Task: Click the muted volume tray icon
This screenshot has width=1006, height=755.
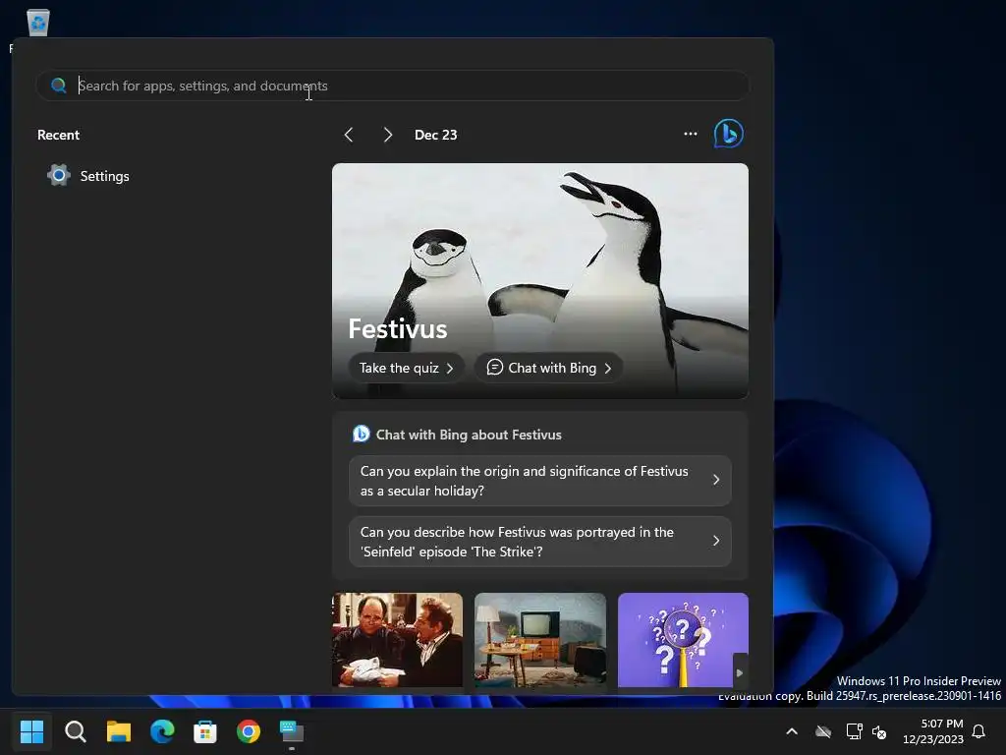Action: (x=879, y=731)
